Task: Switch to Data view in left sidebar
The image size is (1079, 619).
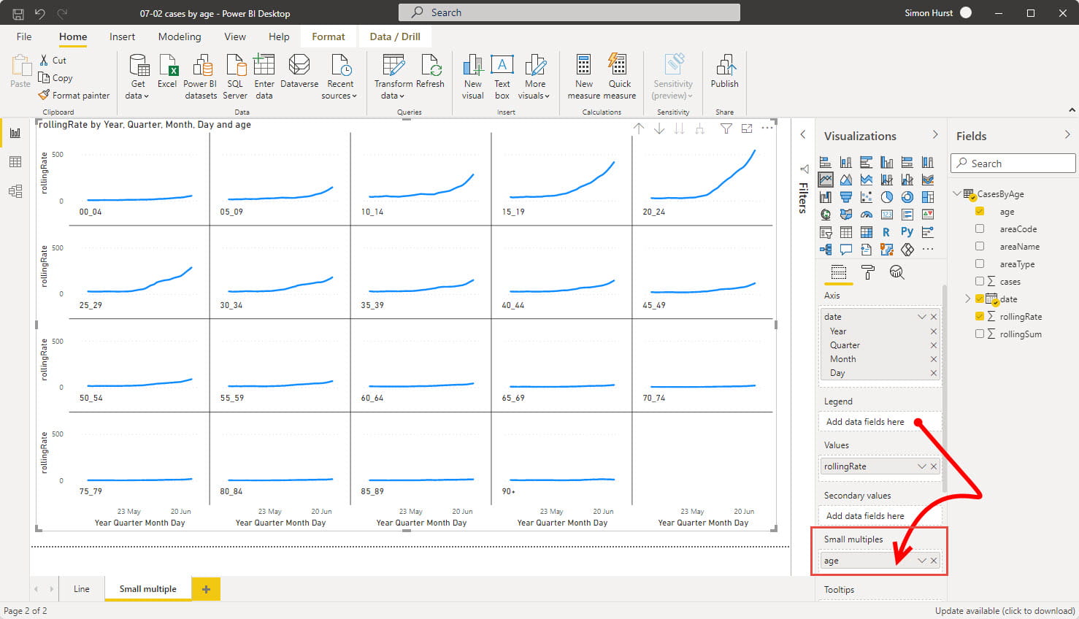Action: pos(15,162)
